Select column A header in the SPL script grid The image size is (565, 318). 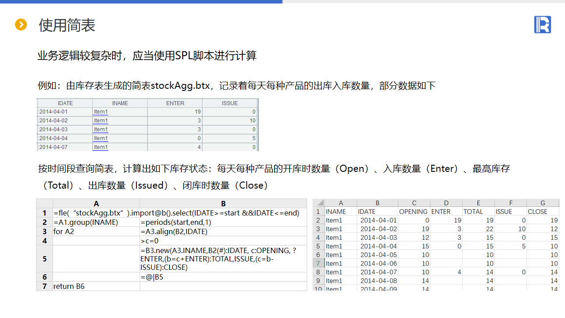96,204
